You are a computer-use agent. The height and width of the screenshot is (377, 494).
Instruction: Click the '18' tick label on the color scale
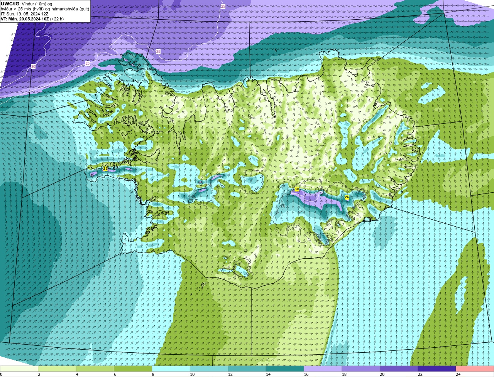pyautogui.click(x=344, y=374)
